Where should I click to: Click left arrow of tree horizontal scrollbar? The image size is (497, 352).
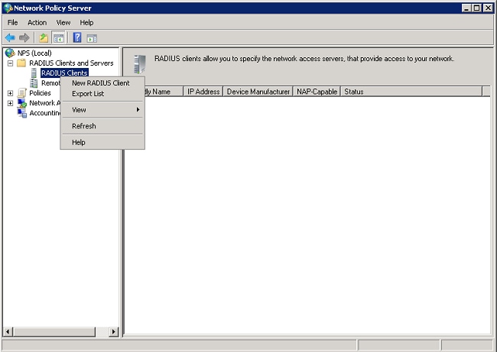click(8, 331)
